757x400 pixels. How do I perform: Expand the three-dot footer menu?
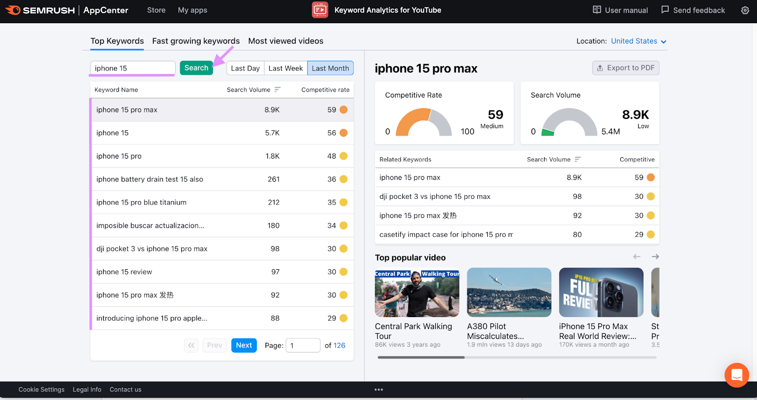[x=378, y=390]
